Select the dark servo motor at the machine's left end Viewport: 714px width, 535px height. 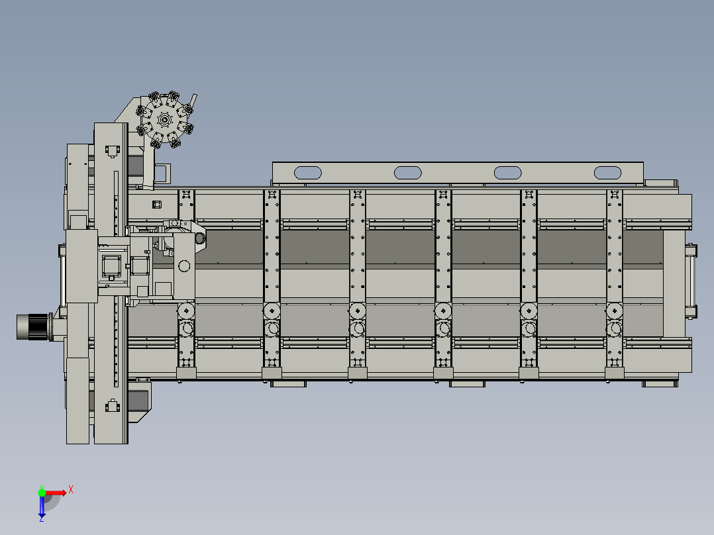click(34, 326)
